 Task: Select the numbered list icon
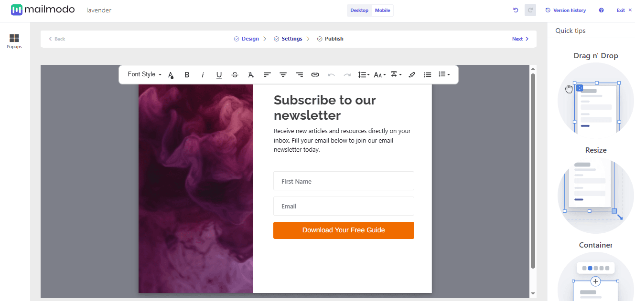[427, 74]
